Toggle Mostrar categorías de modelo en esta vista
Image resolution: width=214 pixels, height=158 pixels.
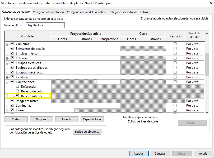[x=6, y=19]
